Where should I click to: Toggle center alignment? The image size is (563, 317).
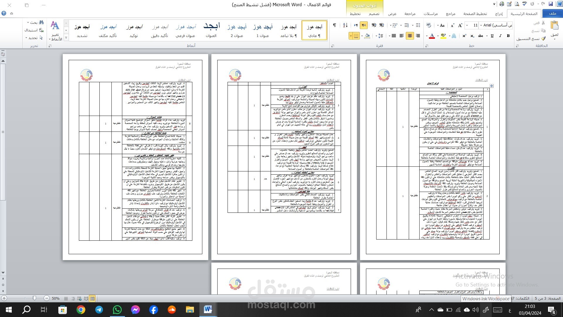410,36
